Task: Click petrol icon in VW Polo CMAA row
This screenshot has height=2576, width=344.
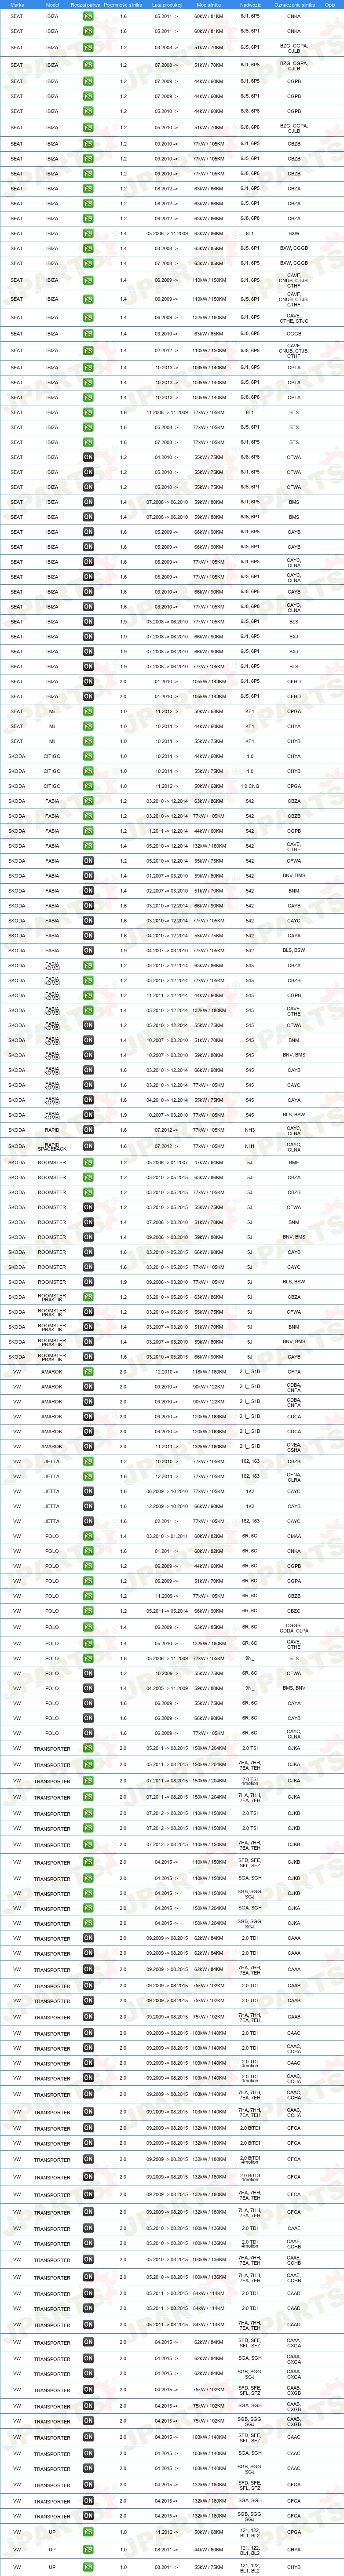Action: pyautogui.click(x=88, y=1536)
